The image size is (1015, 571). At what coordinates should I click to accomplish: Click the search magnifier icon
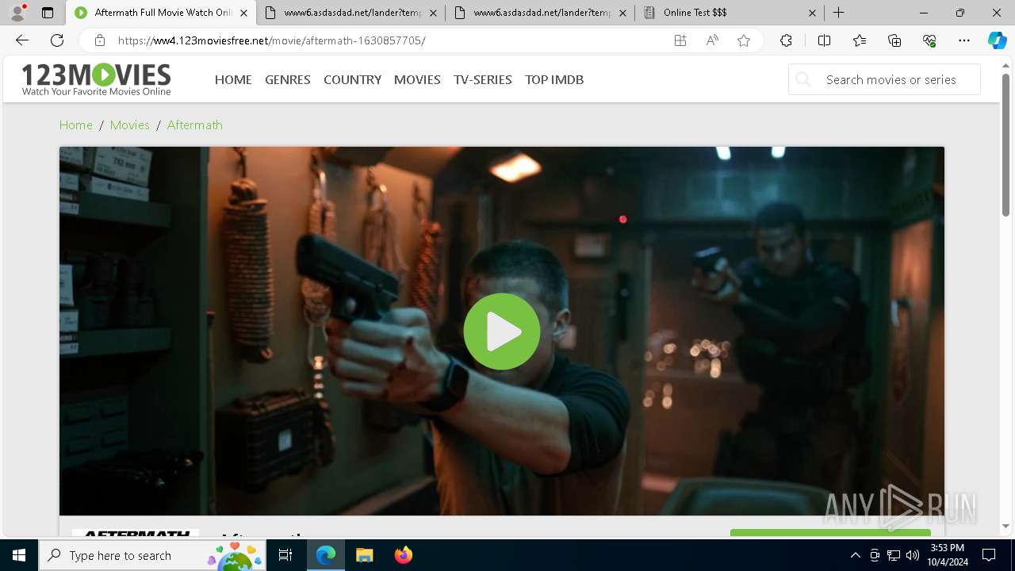pyautogui.click(x=803, y=79)
